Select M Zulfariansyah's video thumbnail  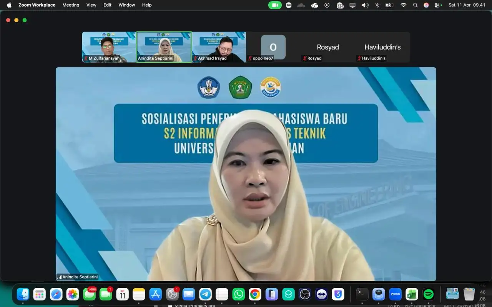click(109, 47)
